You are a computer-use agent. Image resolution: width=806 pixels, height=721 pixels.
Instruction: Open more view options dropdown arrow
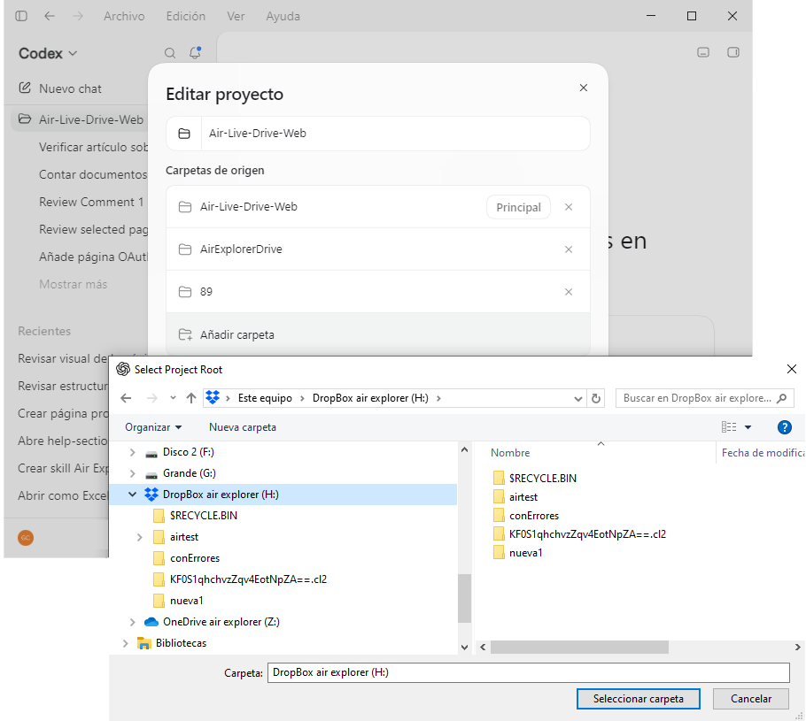(x=748, y=427)
